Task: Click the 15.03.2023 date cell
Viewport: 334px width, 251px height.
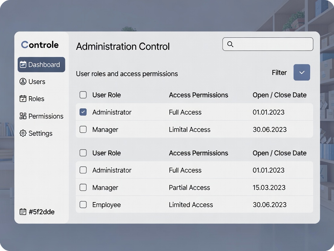Action: click(x=269, y=187)
